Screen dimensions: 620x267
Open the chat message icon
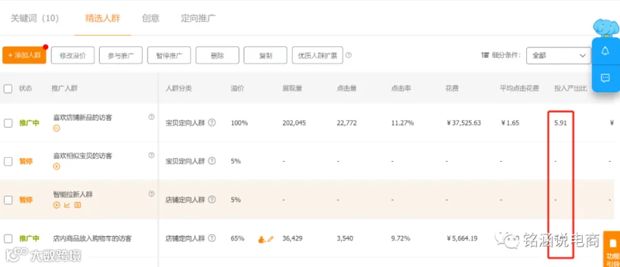pyautogui.click(x=605, y=78)
